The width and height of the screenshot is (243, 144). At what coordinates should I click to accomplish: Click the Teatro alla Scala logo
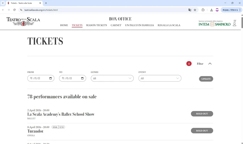click(x=23, y=21)
